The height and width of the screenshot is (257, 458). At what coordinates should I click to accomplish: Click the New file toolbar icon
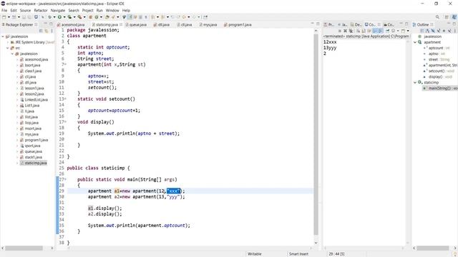pos(4,17)
